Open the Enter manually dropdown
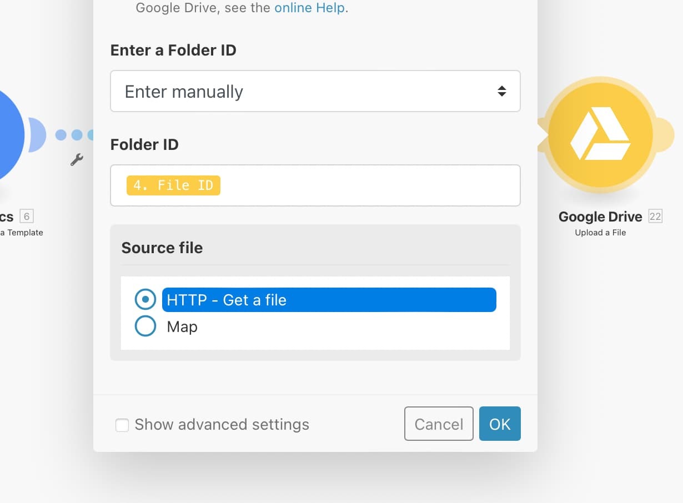Viewport: 683px width, 503px height. pyautogui.click(x=315, y=91)
